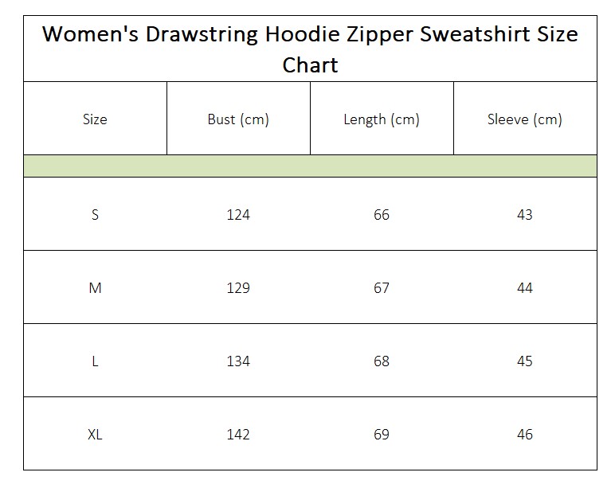Click the bust value 142
Image resolution: width=615 pixels, height=484 pixels.
click(x=238, y=434)
